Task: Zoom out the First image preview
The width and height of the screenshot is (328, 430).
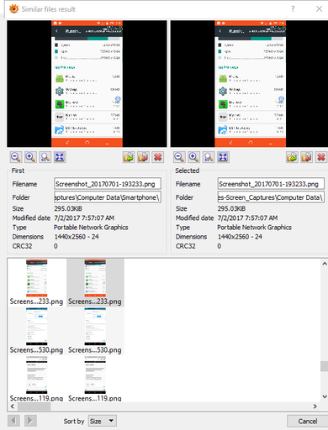Action: pyautogui.click(x=16, y=157)
